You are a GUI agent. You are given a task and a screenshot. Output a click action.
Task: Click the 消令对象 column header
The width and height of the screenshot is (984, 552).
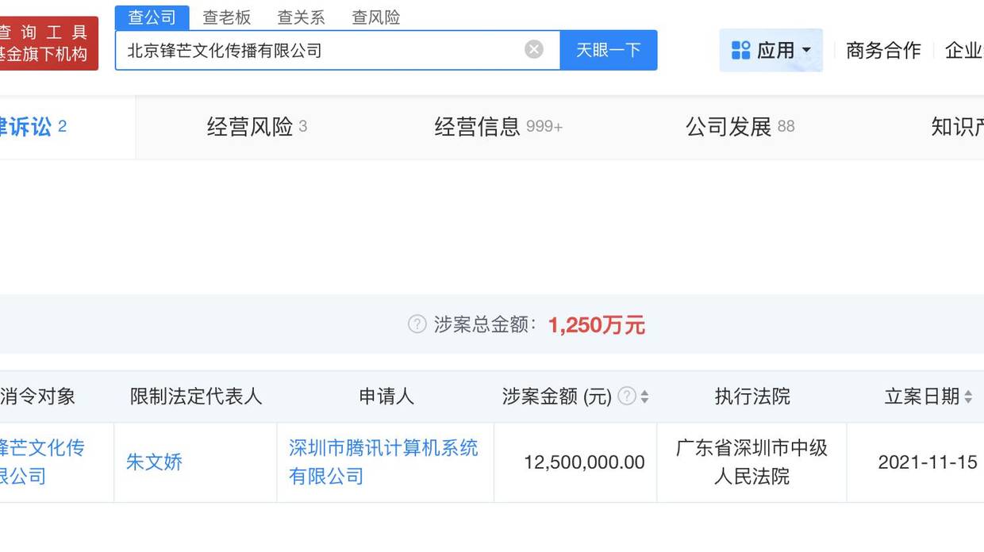[x=38, y=397]
